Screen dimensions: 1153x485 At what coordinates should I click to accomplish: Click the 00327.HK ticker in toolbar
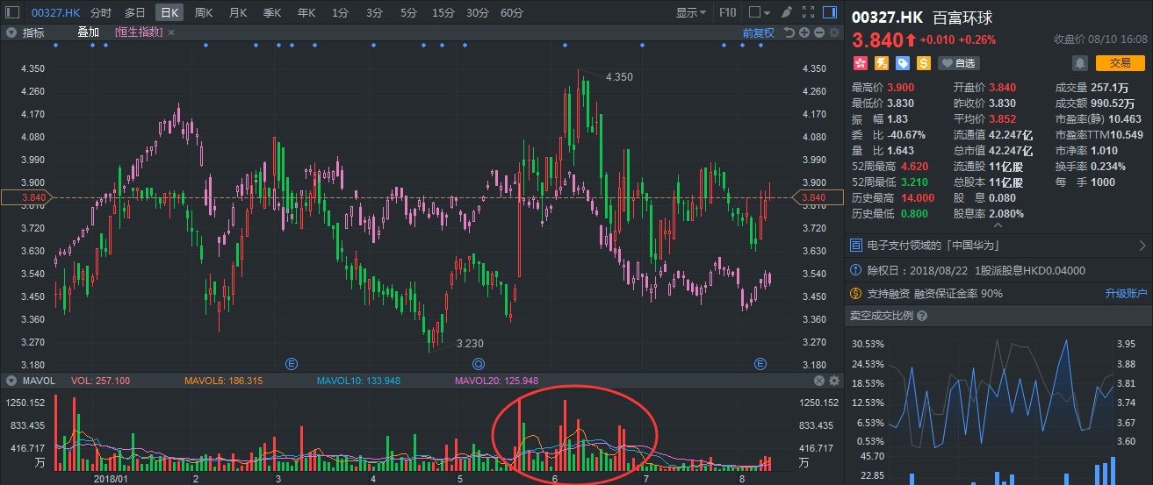pyautogui.click(x=54, y=12)
